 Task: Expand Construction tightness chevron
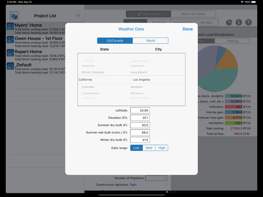coord(166,185)
